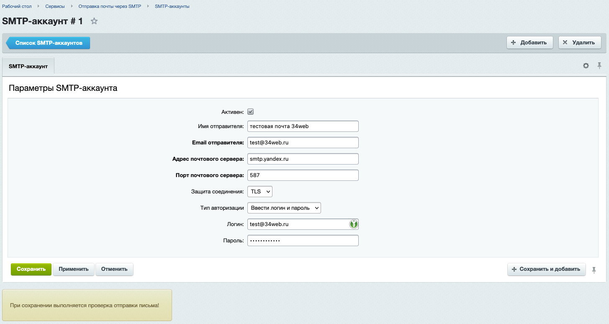Screen dimensions: 609x324
Task: Open the Защита соединения TLS dropdown
Action: point(260,192)
